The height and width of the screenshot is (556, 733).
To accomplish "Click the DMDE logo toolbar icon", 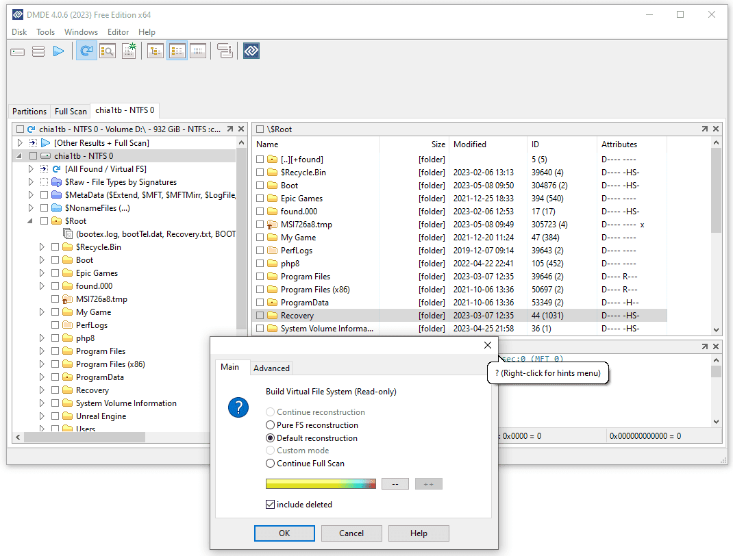I will tap(251, 51).
